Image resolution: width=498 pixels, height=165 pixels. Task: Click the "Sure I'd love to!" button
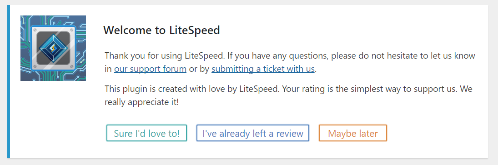147,133
